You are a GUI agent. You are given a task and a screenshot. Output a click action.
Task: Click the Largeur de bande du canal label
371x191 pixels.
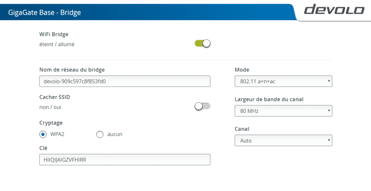(x=269, y=99)
